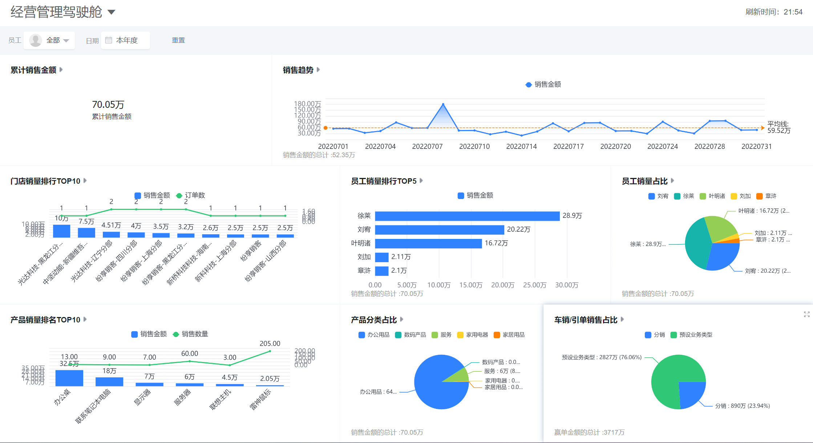This screenshot has height=443, width=813.
Task: Click 销售金额的总计 :52.35万 text
Action: pyautogui.click(x=319, y=155)
